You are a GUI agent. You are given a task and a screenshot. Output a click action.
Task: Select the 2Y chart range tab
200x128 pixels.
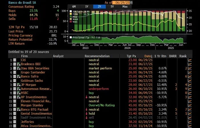click(x=99, y=7)
